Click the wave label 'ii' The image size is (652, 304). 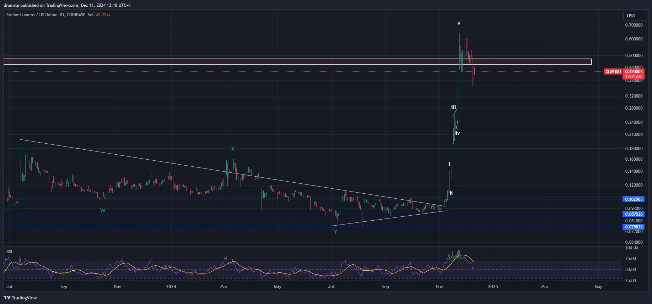click(x=451, y=193)
